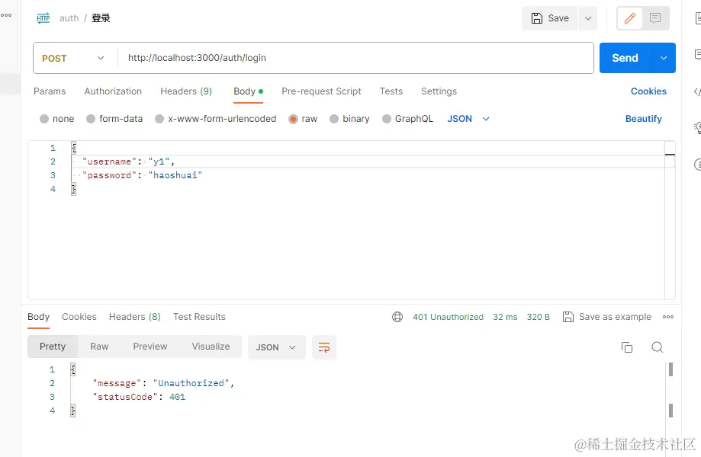Open the request Headers (9) tab
Image resolution: width=701 pixels, height=457 pixels.
tap(186, 91)
